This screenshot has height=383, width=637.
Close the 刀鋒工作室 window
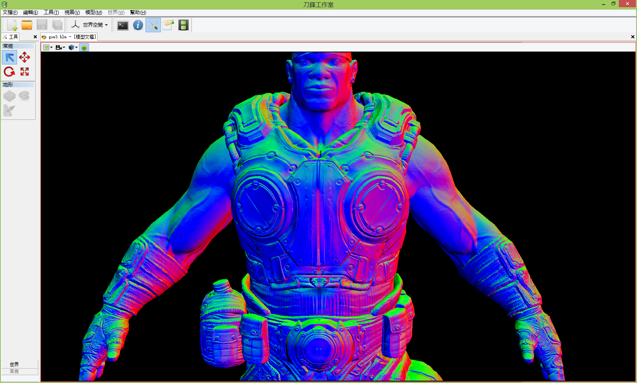pyautogui.click(x=628, y=4)
